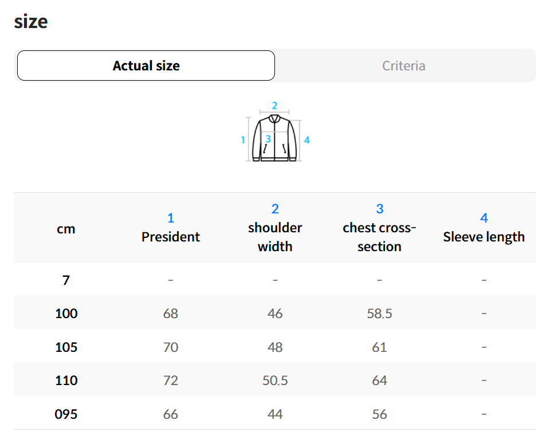Click the size 110 row label
554x448 pixels.
66,380
